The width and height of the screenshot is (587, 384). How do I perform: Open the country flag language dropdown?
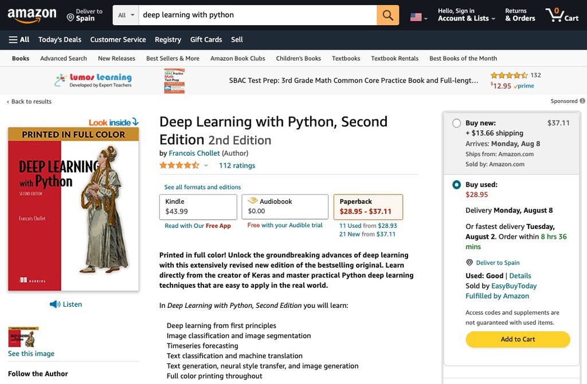click(x=418, y=17)
